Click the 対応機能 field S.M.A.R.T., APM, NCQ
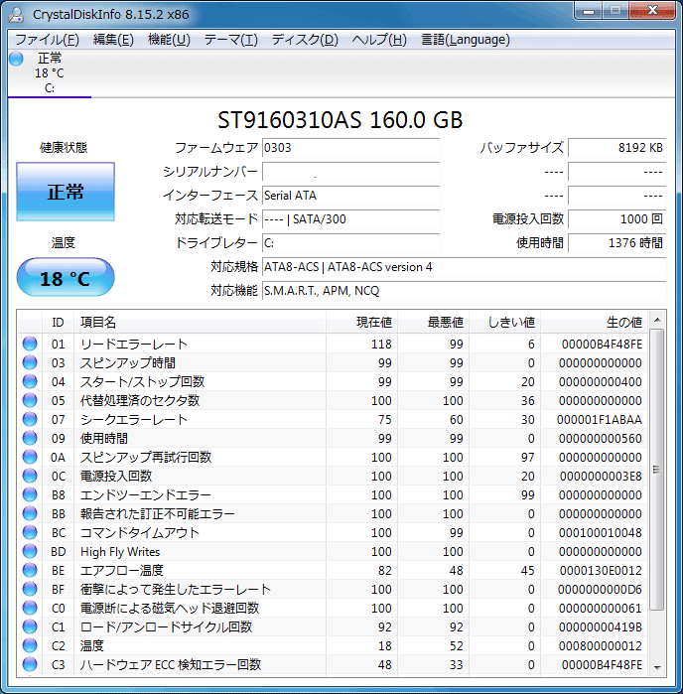This screenshot has width=683, height=694. pyautogui.click(x=465, y=291)
